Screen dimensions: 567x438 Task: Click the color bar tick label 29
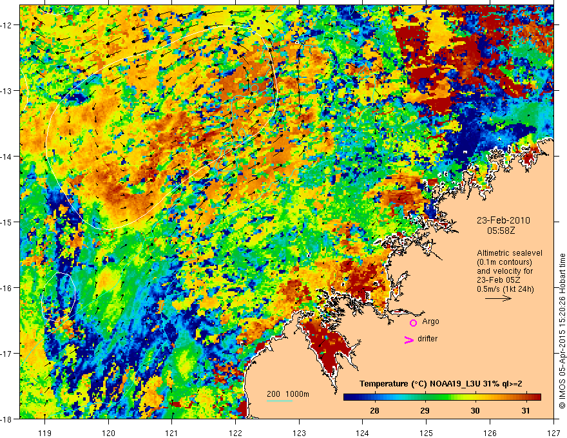click(425, 410)
